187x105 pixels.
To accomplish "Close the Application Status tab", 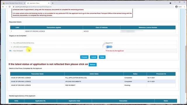I will 49,3.
